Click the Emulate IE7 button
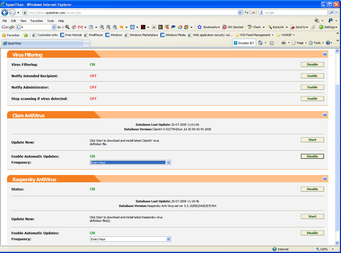This screenshot has width=341, height=253. 244,43
